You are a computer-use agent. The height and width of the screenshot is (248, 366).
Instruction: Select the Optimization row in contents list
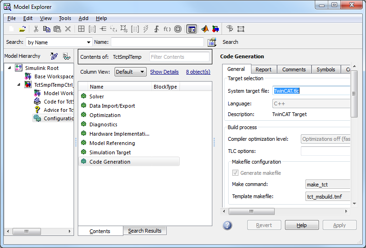pyautogui.click(x=129, y=115)
